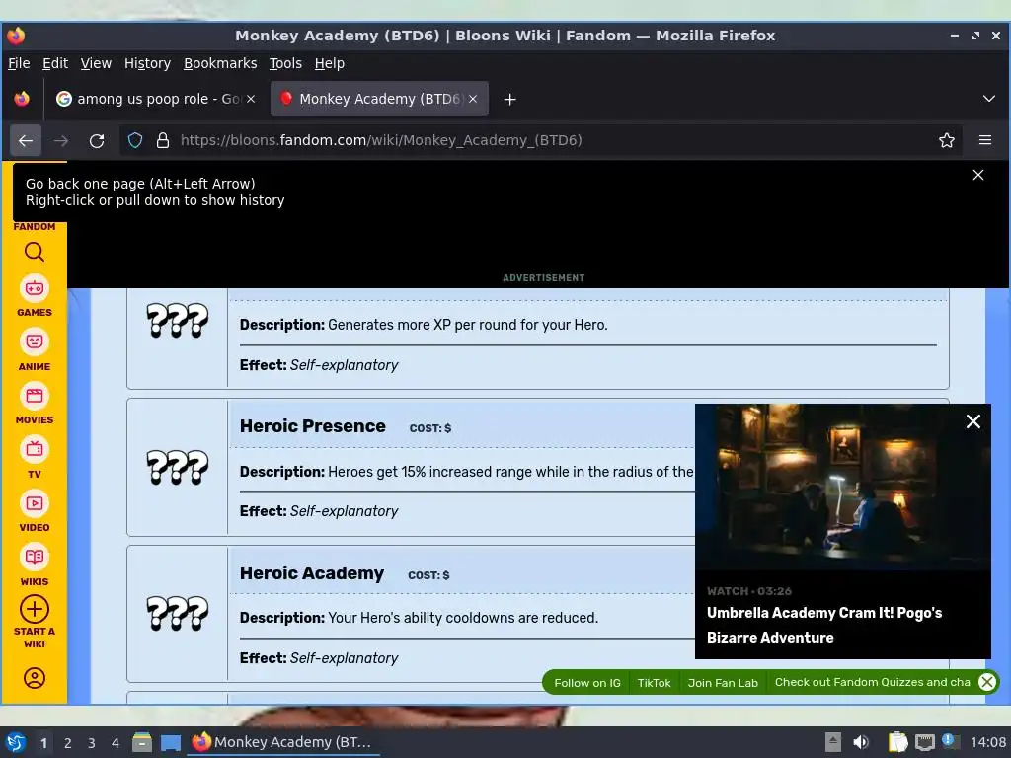
Task: Dismiss the green promo bar
Action: pyautogui.click(x=987, y=682)
